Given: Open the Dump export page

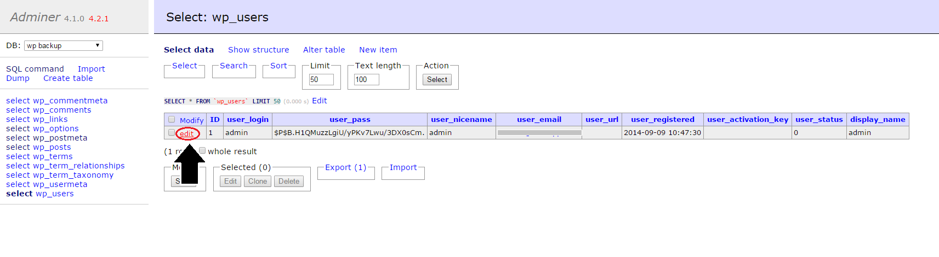Looking at the screenshot, I should tap(18, 78).
